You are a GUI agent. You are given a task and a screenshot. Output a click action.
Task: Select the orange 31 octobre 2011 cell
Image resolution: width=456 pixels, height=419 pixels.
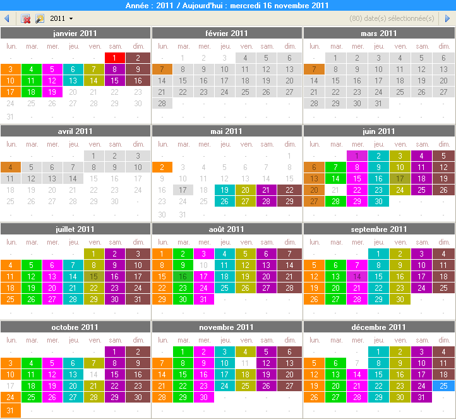[x=11, y=410]
